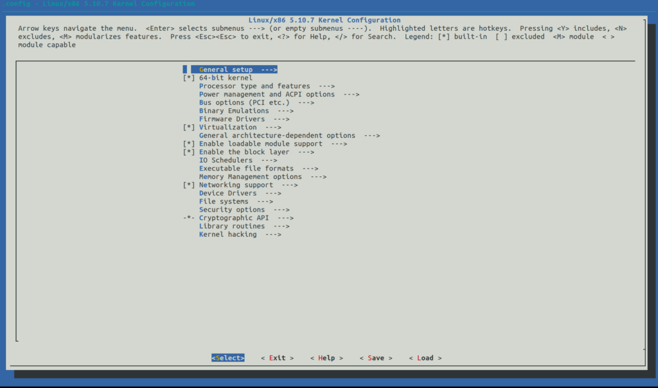Viewport: 658px width, 388px height.
Task: Open IO Schedulers submenu
Action: click(238, 160)
